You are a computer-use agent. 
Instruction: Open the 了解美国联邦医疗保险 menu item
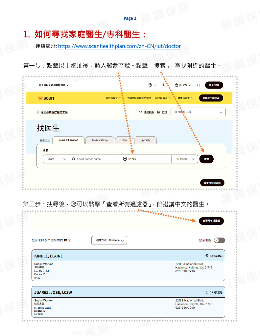pos(139,98)
